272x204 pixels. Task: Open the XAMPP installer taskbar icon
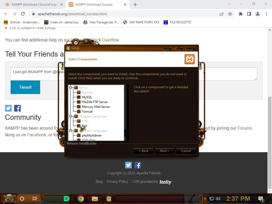pos(109,199)
